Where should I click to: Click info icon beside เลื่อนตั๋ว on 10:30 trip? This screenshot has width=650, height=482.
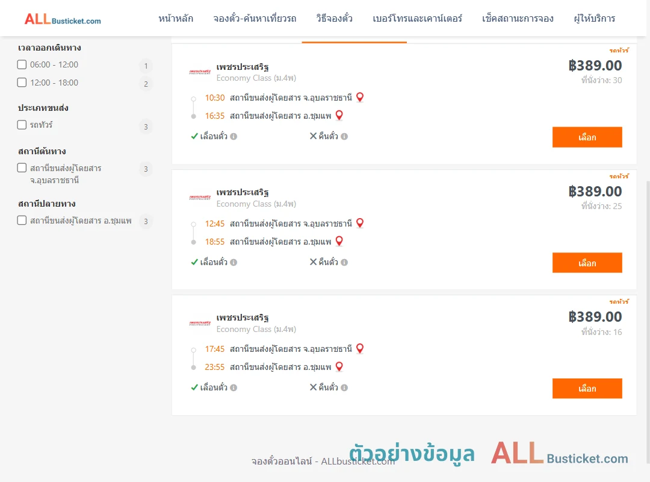coord(234,136)
